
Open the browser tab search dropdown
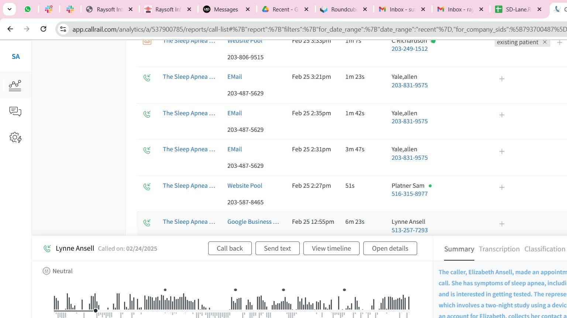9,9
